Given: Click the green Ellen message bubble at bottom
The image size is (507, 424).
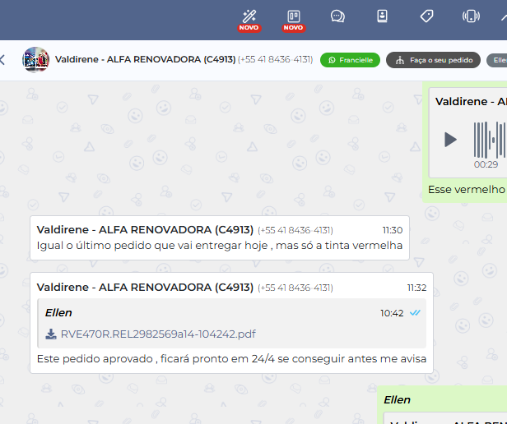Looking at the screenshot, I should coord(443,407).
